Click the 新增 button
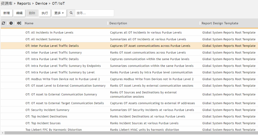The width and height of the screenshot is (258, 135). (7, 13)
